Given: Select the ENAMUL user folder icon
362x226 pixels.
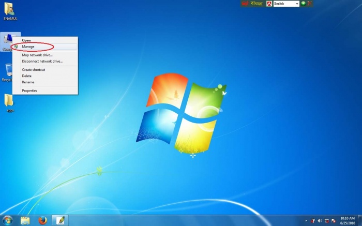Looking at the screenshot, I should click(10, 11).
